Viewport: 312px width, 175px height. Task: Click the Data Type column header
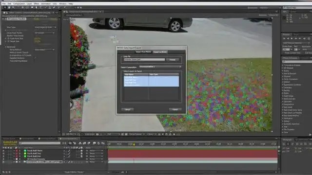[x=164, y=74]
